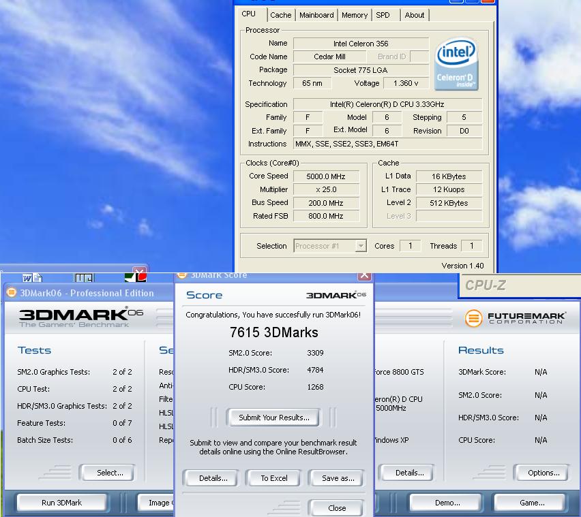Click the Technology value '65 nm'
Image resolution: width=581 pixels, height=517 pixels.
pyautogui.click(x=312, y=83)
